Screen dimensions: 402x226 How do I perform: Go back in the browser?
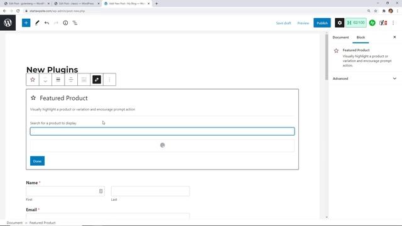point(4,11)
